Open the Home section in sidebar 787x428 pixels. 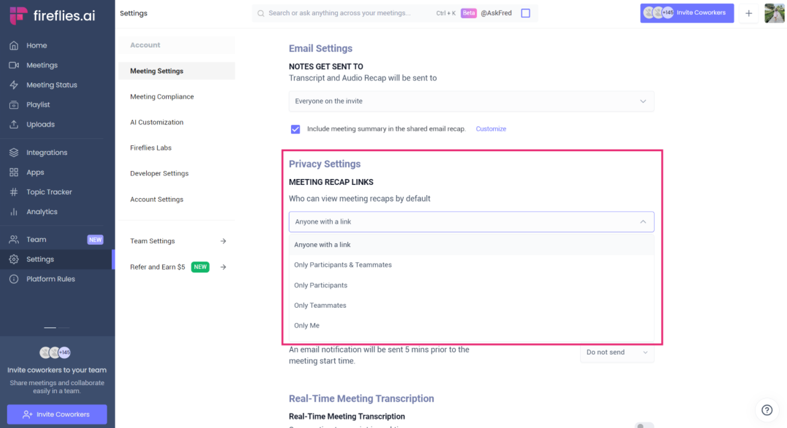click(x=36, y=45)
